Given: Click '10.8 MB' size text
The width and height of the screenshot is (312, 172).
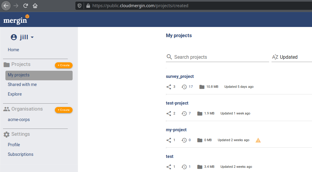Looking at the screenshot, I should click(212, 87).
